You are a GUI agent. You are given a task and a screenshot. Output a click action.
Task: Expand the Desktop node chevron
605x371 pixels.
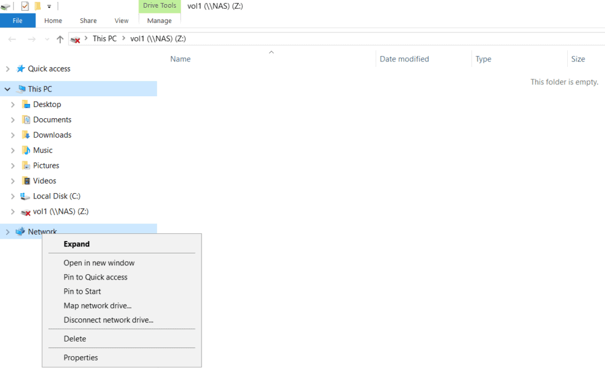(x=13, y=104)
